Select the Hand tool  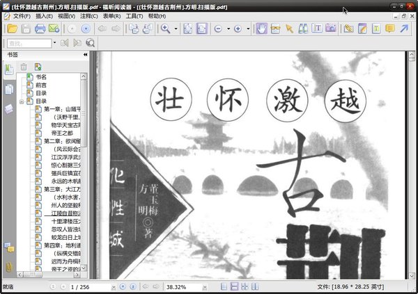tap(261, 28)
